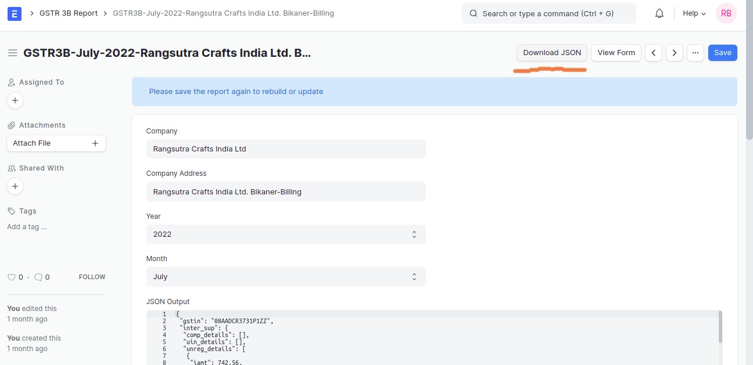
Task: Go to next document arrow
Action: (x=674, y=53)
